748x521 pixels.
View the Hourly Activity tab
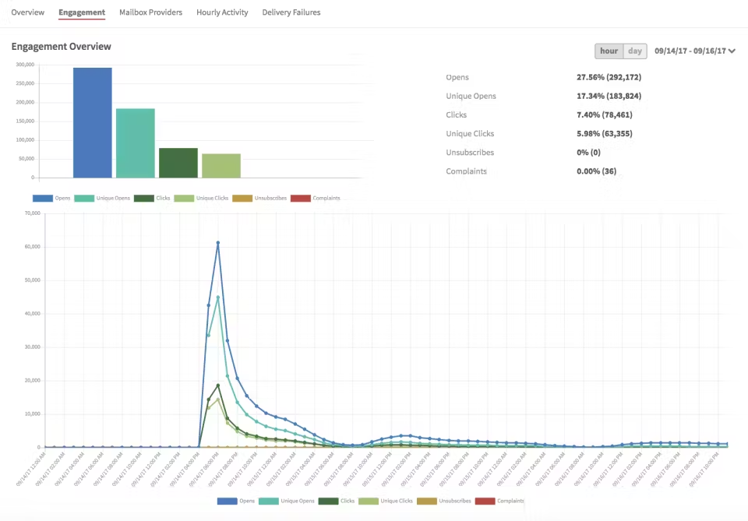221,12
